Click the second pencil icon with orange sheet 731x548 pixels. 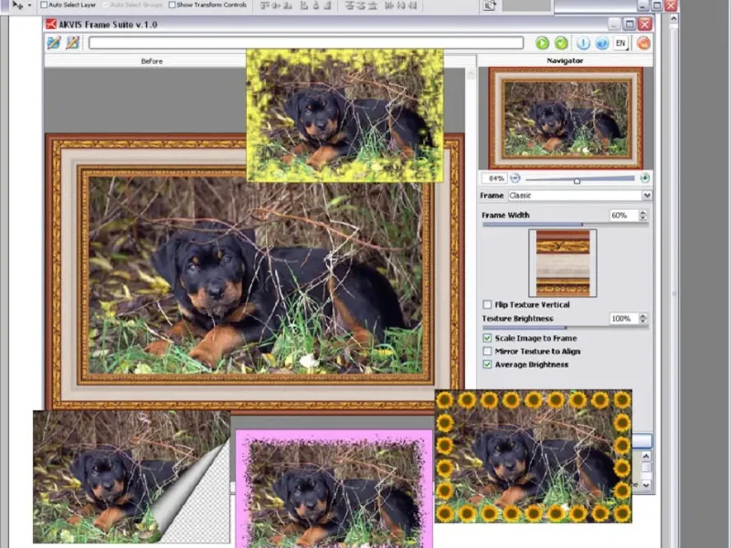[x=72, y=43]
